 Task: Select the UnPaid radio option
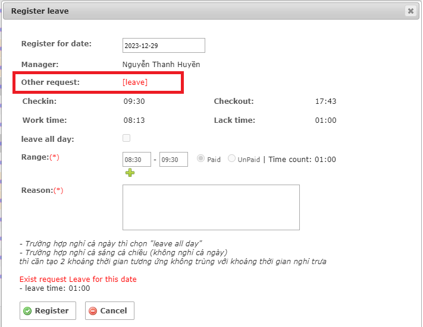tap(231, 158)
